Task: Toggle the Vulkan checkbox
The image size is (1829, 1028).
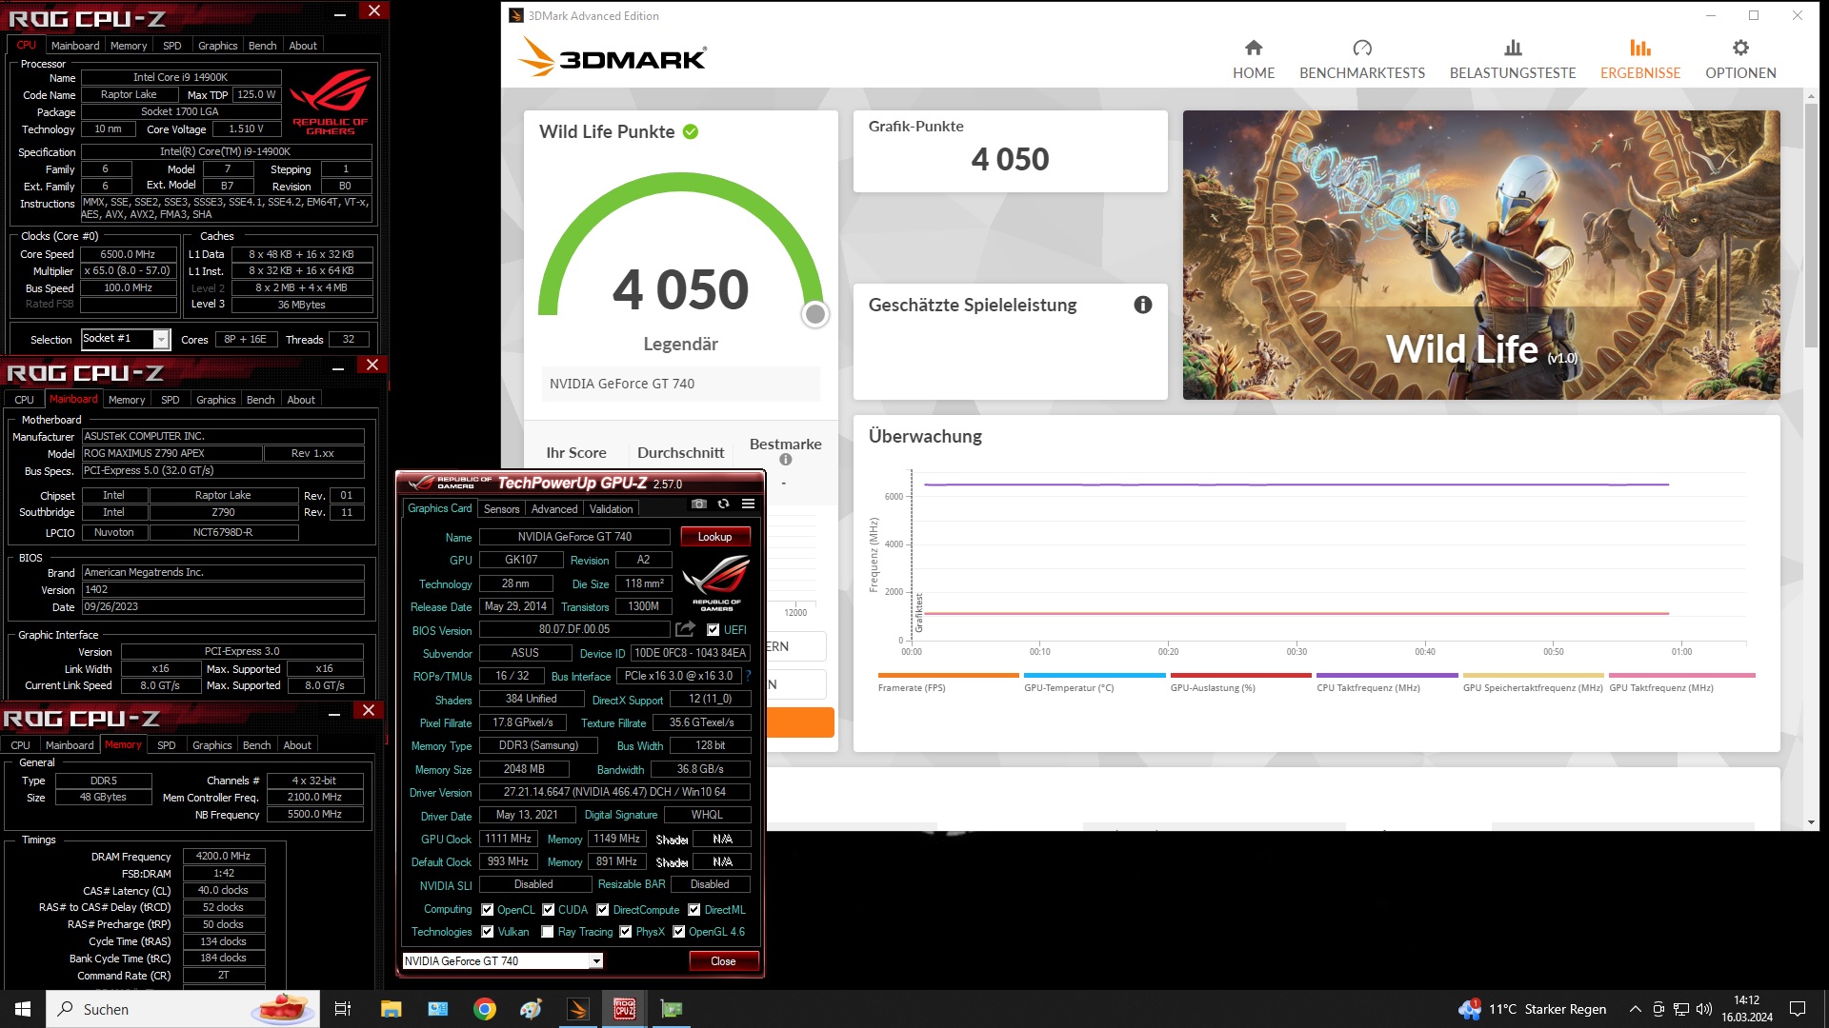Action: (488, 932)
